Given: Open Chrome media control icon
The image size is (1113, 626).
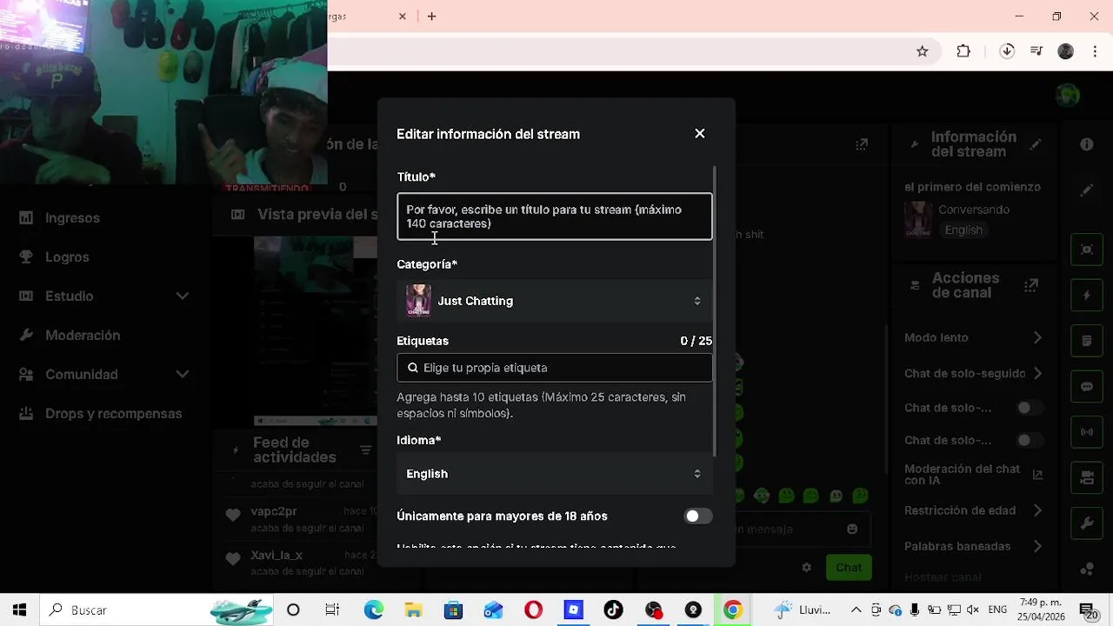Looking at the screenshot, I should point(1036,51).
